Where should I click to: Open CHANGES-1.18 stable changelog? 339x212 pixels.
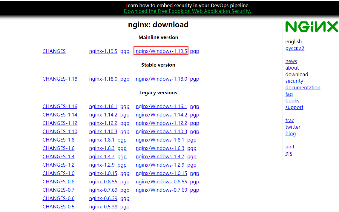point(60,79)
